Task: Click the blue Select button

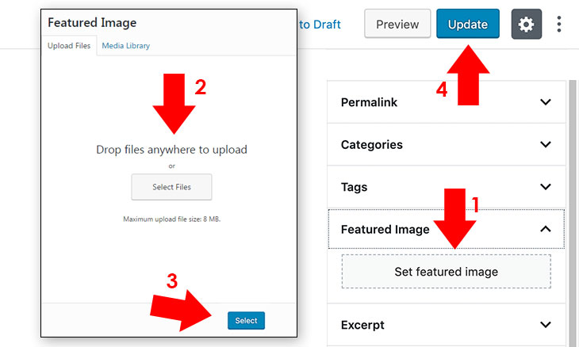Action: click(x=247, y=320)
